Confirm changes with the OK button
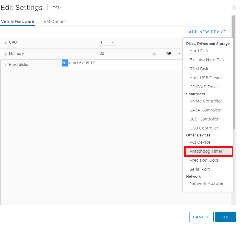 click(x=225, y=217)
